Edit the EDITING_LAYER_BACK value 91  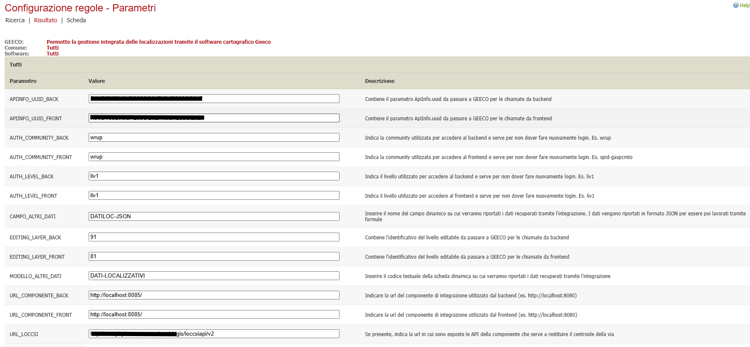pyautogui.click(x=214, y=237)
